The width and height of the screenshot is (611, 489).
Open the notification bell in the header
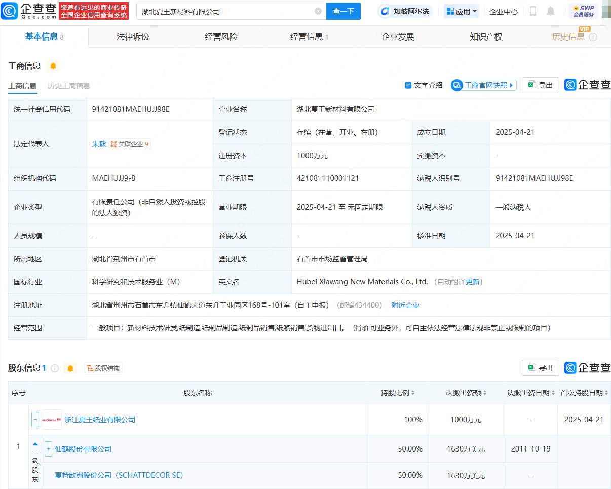point(551,11)
